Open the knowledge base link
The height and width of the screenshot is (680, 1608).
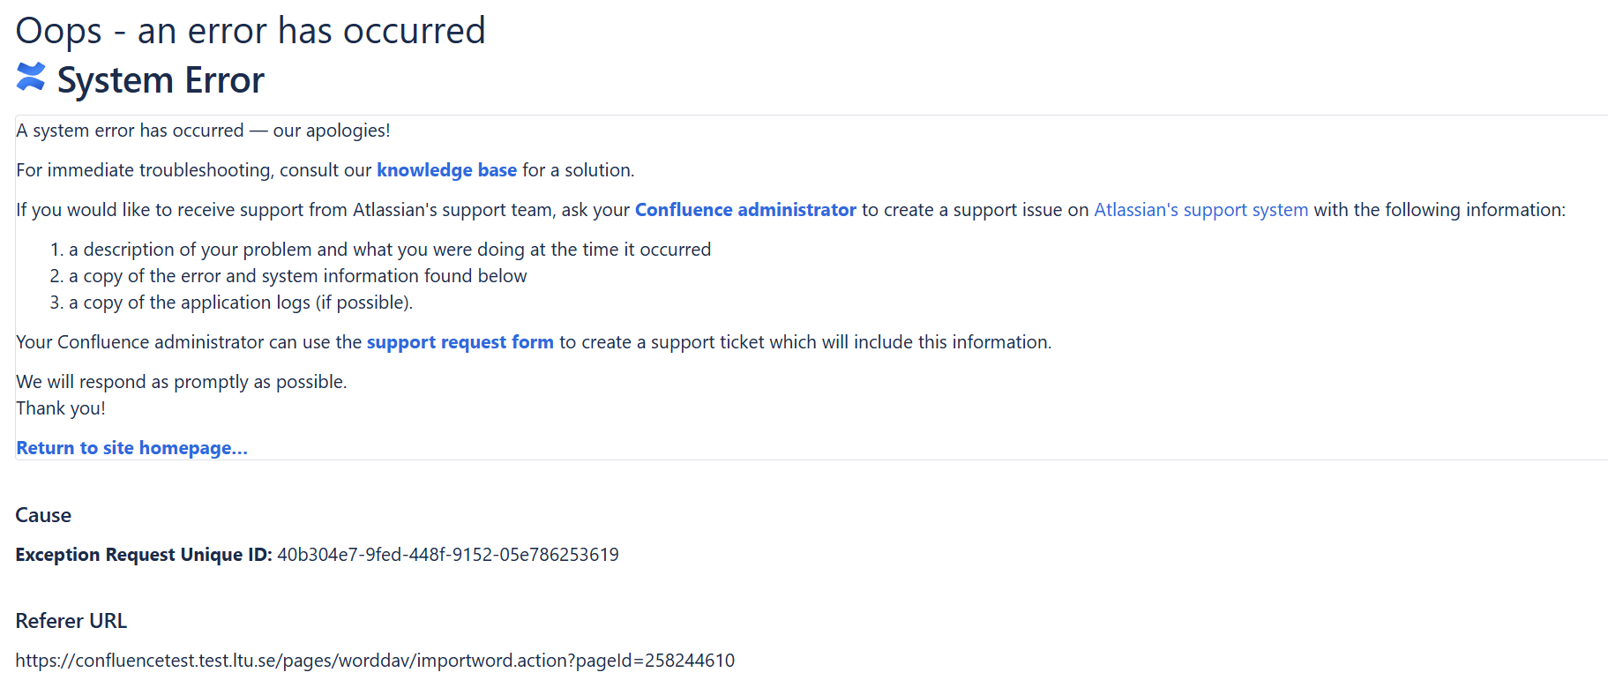(446, 170)
